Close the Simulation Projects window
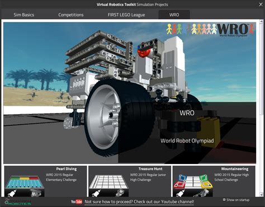Image resolution: width=265 pixels, height=207 pixels. tap(261, 4)
